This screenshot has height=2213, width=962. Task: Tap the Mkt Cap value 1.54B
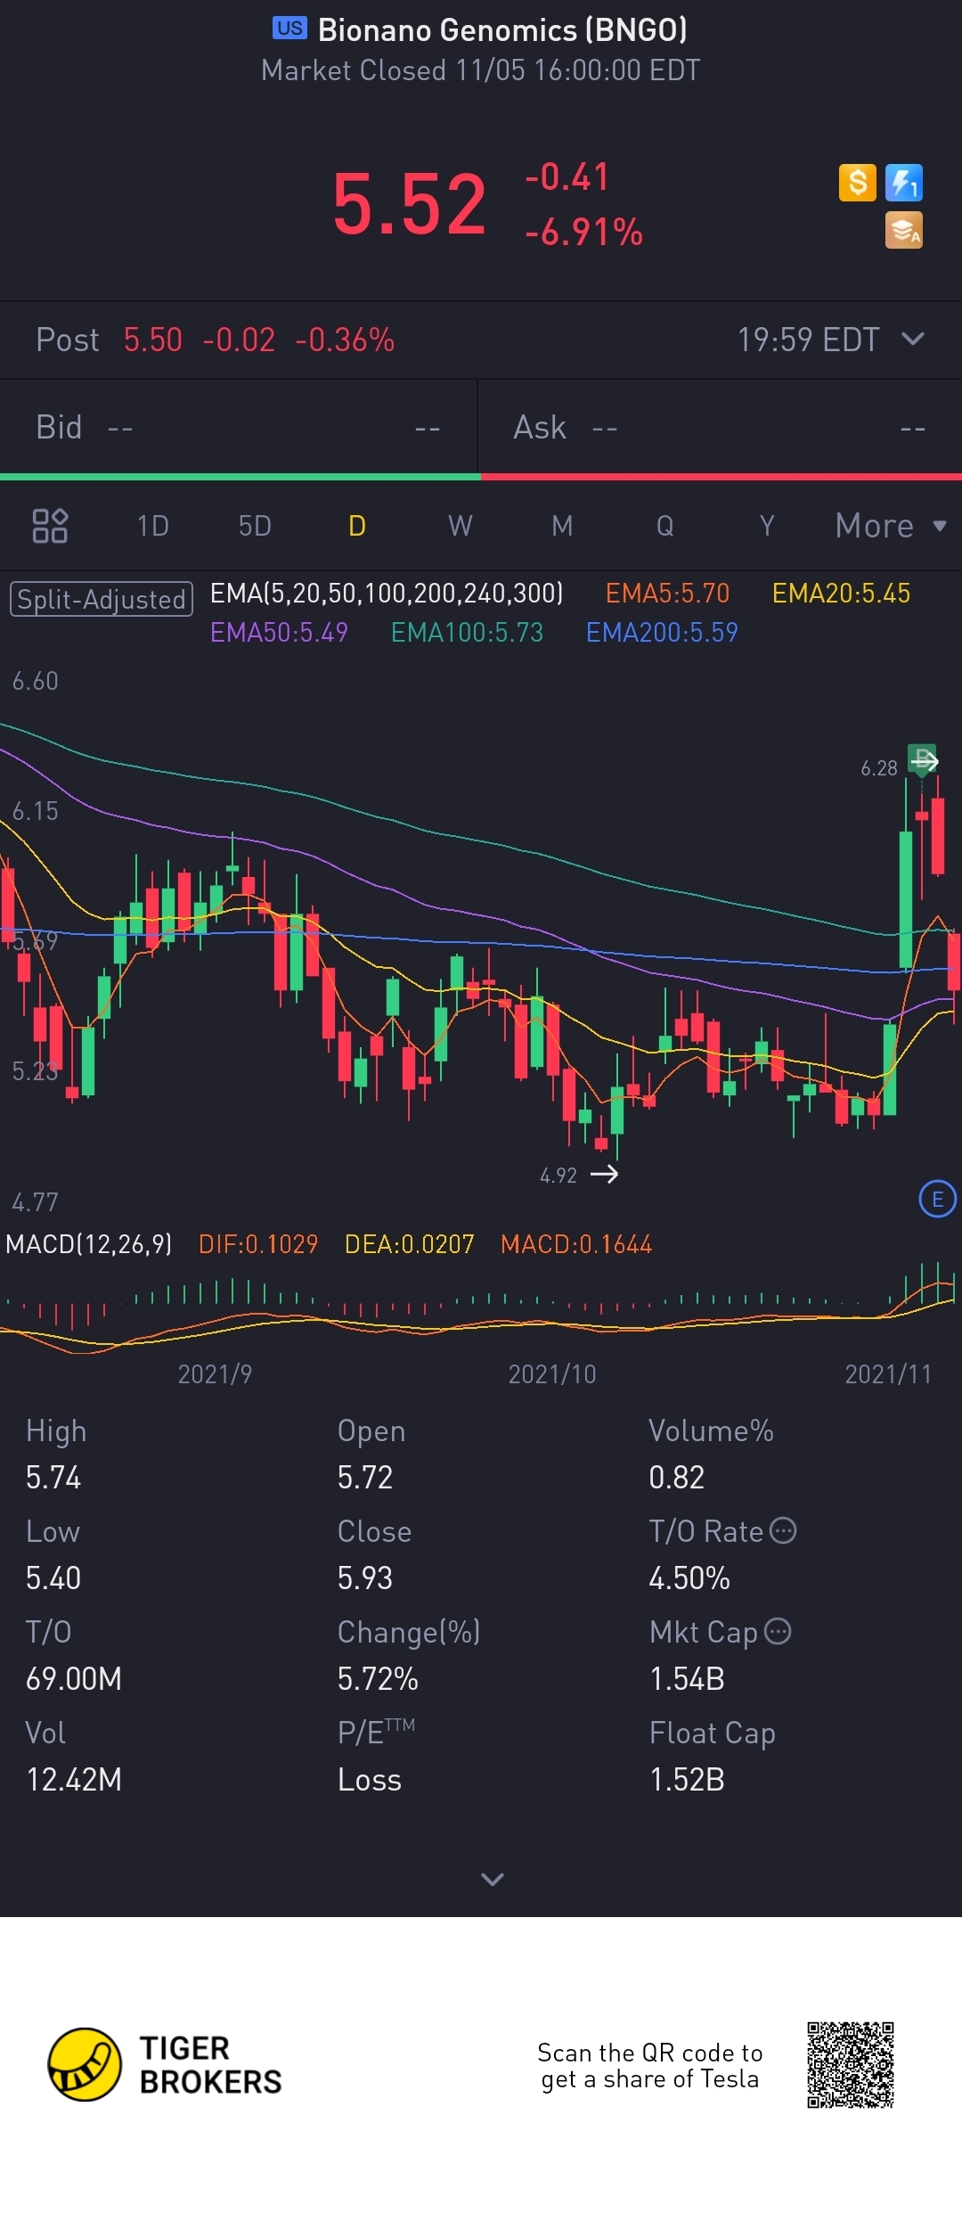tap(687, 1678)
